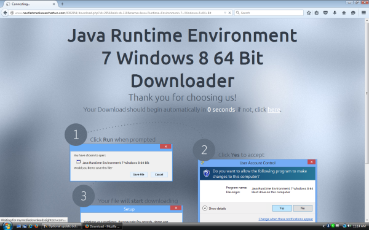Click the '0 seconds' countdown text

(x=221, y=110)
